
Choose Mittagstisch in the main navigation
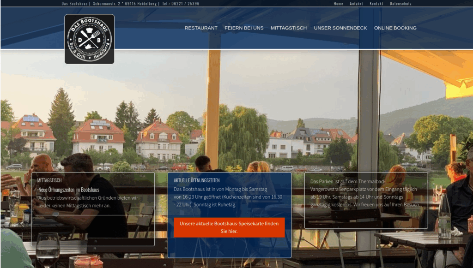(x=288, y=28)
